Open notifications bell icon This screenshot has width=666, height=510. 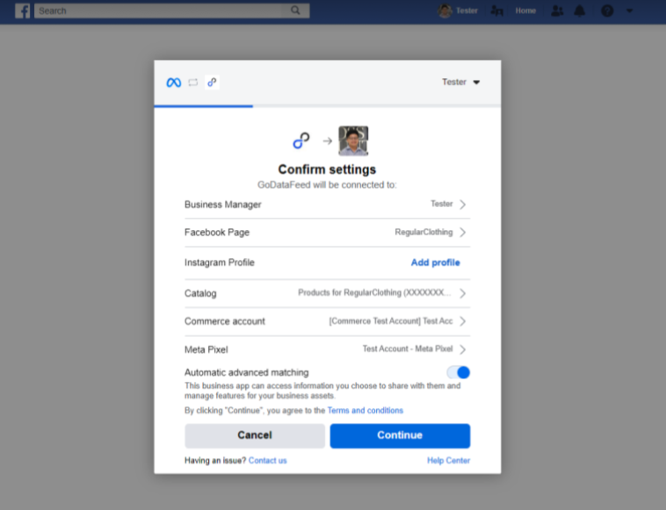(x=579, y=11)
